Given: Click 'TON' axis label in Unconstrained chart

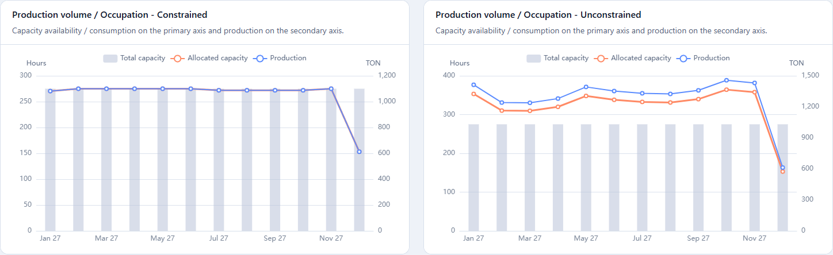Looking at the screenshot, I should (797, 63).
